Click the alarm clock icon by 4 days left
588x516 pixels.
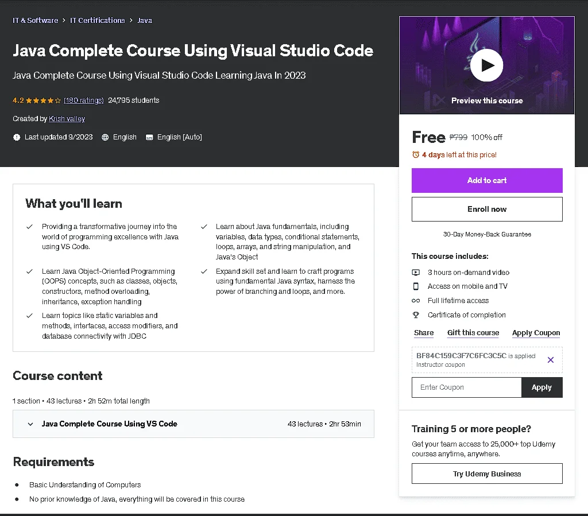(416, 154)
